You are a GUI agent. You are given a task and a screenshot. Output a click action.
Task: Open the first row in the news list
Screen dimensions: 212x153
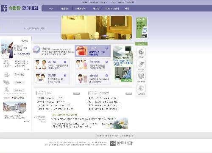pyautogui.click(x=51, y=98)
